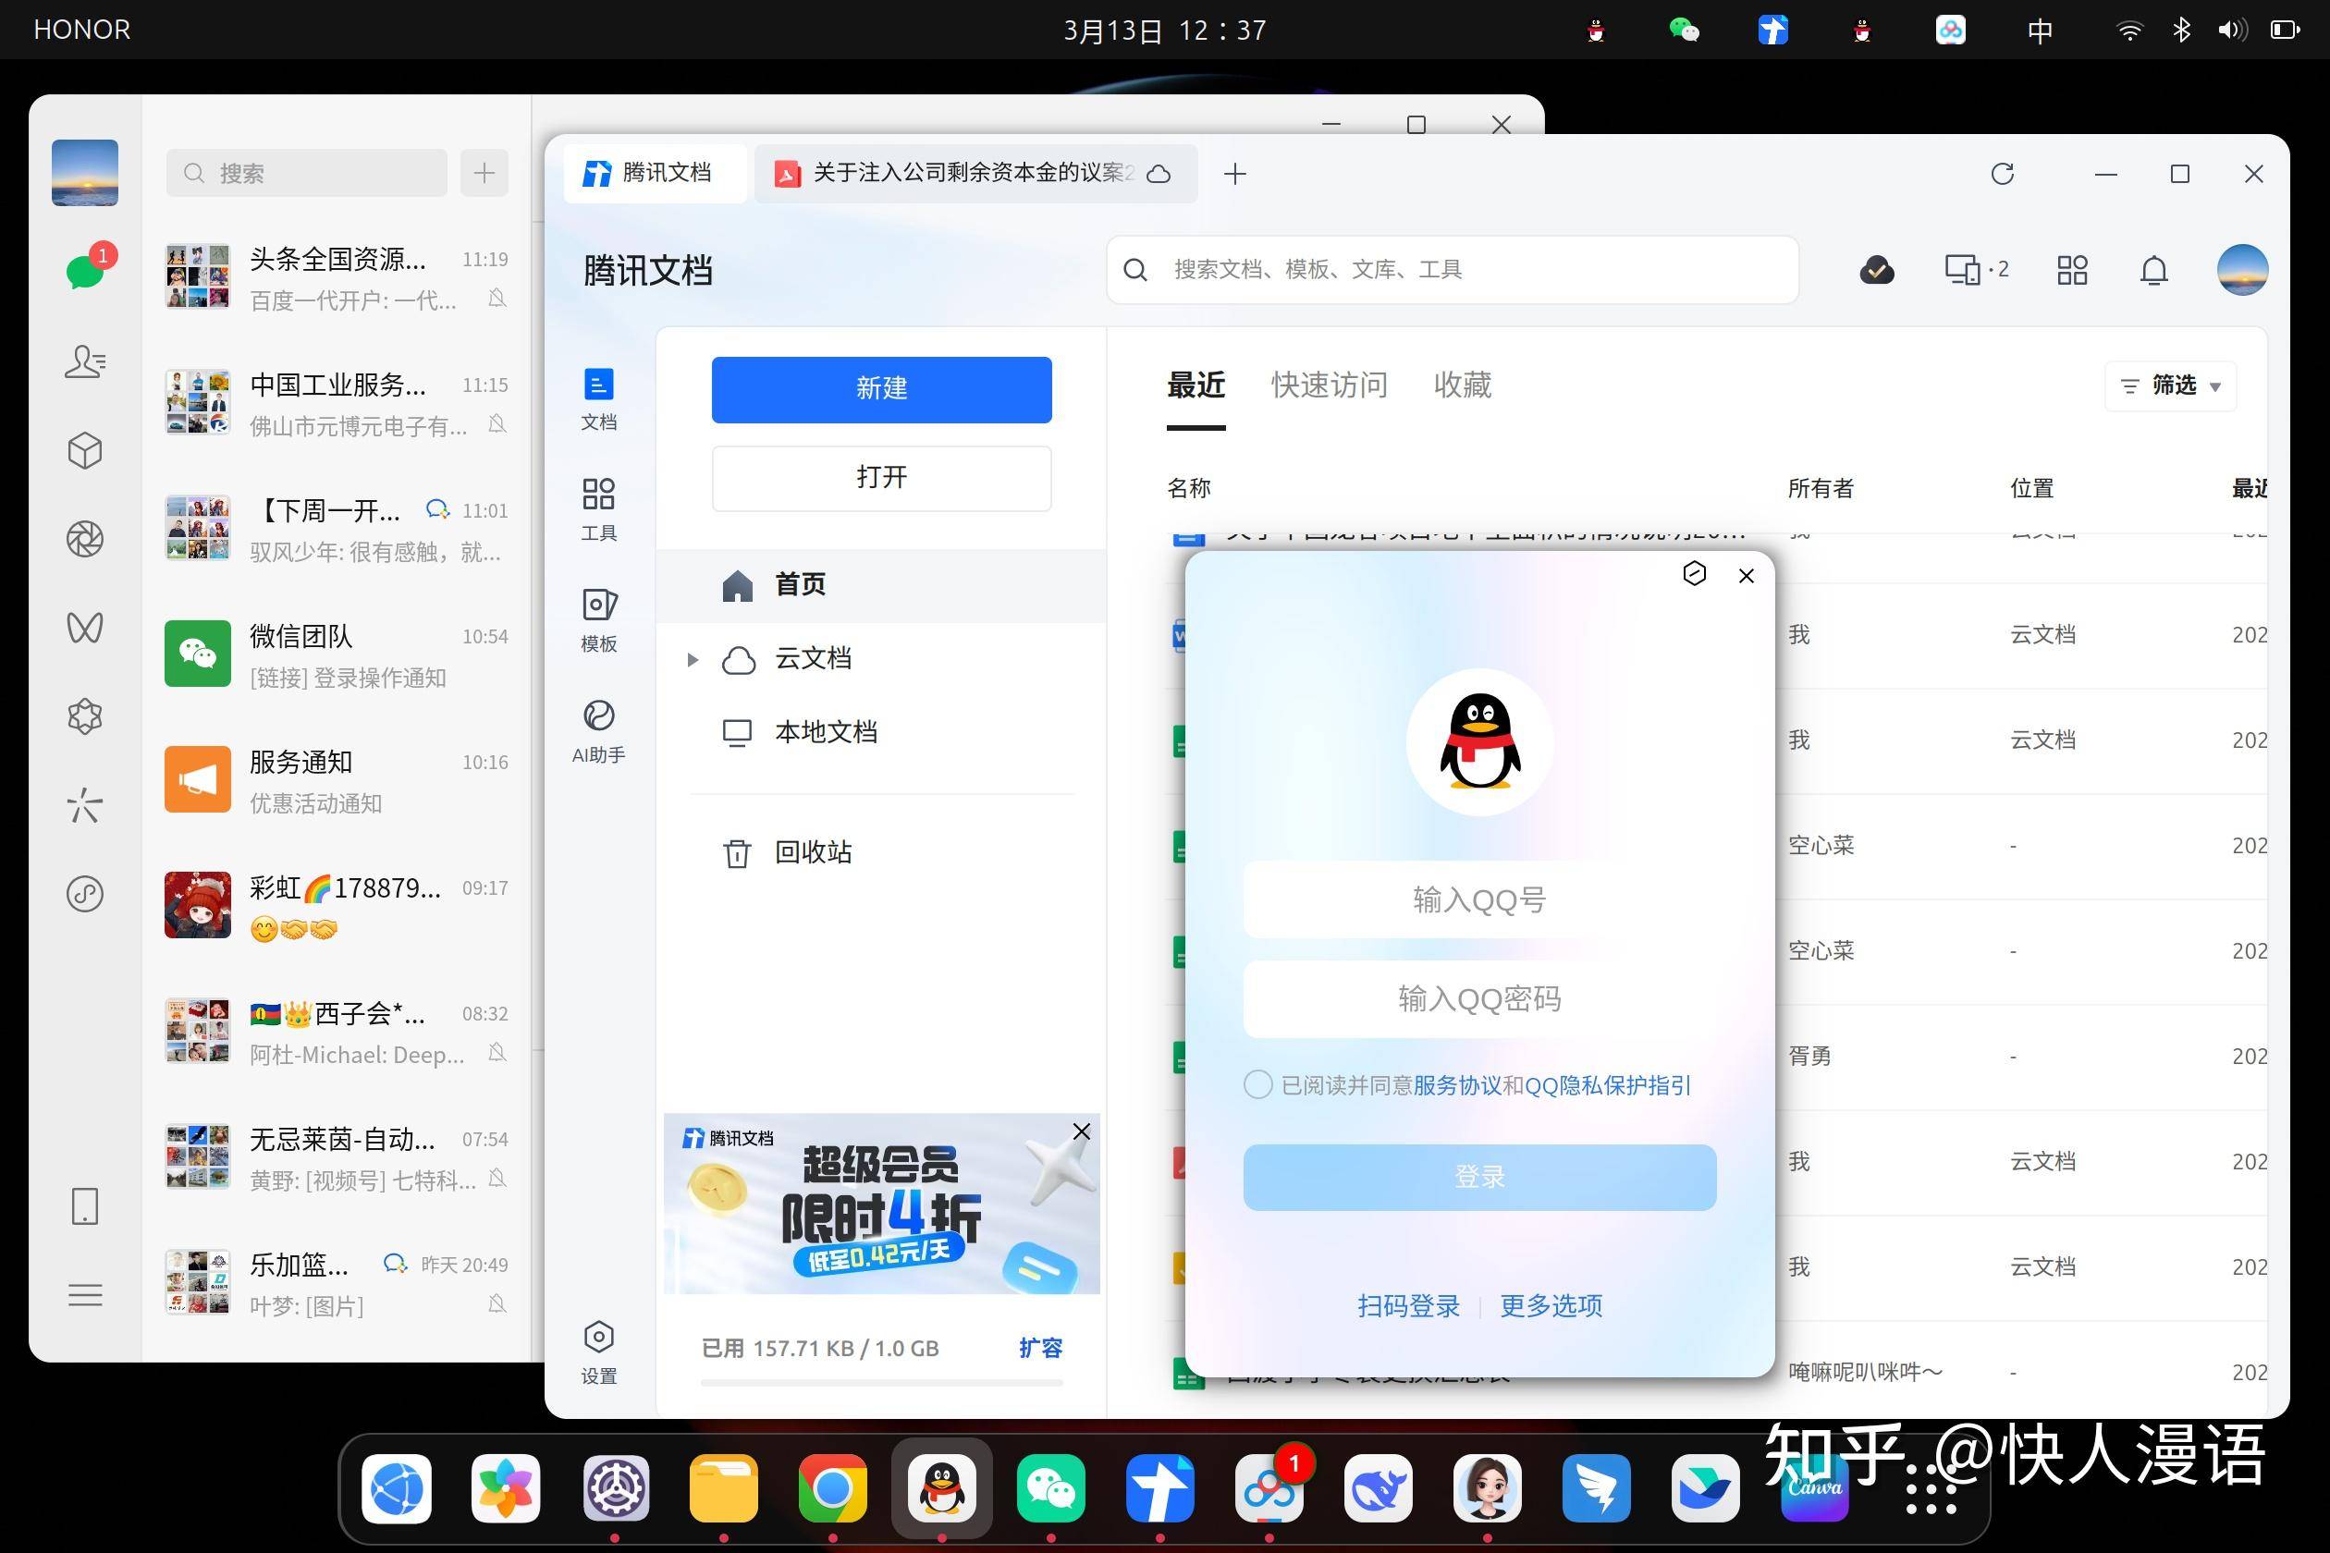The width and height of the screenshot is (2330, 1553).
Task: Open the devices icon showing 2
Action: [1977, 269]
